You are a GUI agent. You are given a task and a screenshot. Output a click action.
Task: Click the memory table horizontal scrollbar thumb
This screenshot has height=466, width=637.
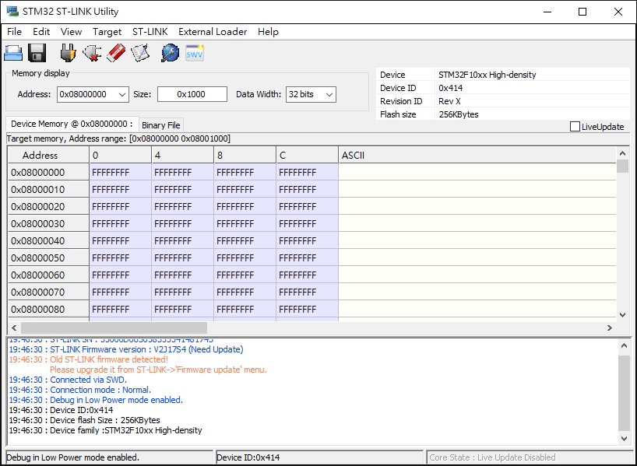pos(114,328)
